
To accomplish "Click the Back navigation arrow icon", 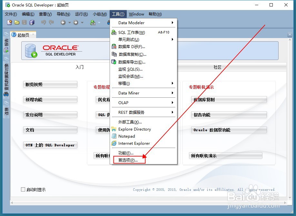I will click(63, 23).
